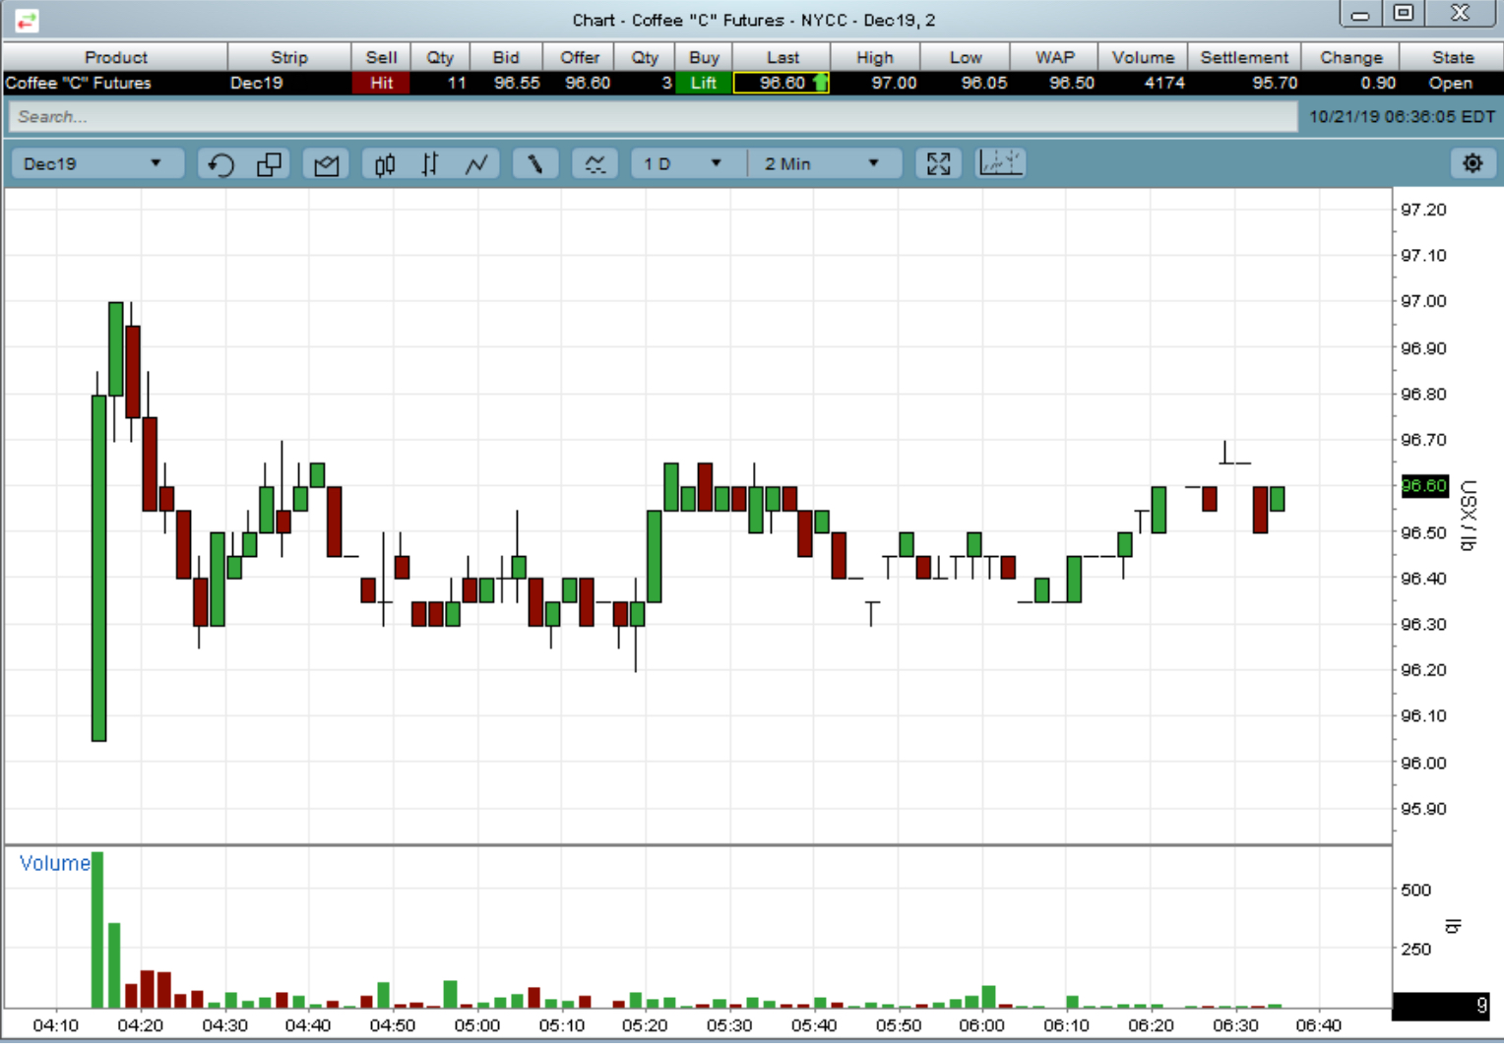Screen dimensions: 1504x1050
Task: Click the Open state cell
Action: [1451, 84]
